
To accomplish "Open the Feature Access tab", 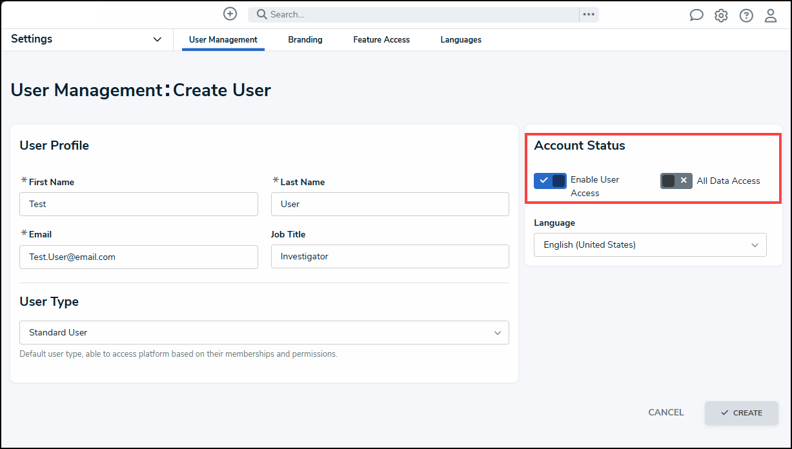I will tap(381, 39).
